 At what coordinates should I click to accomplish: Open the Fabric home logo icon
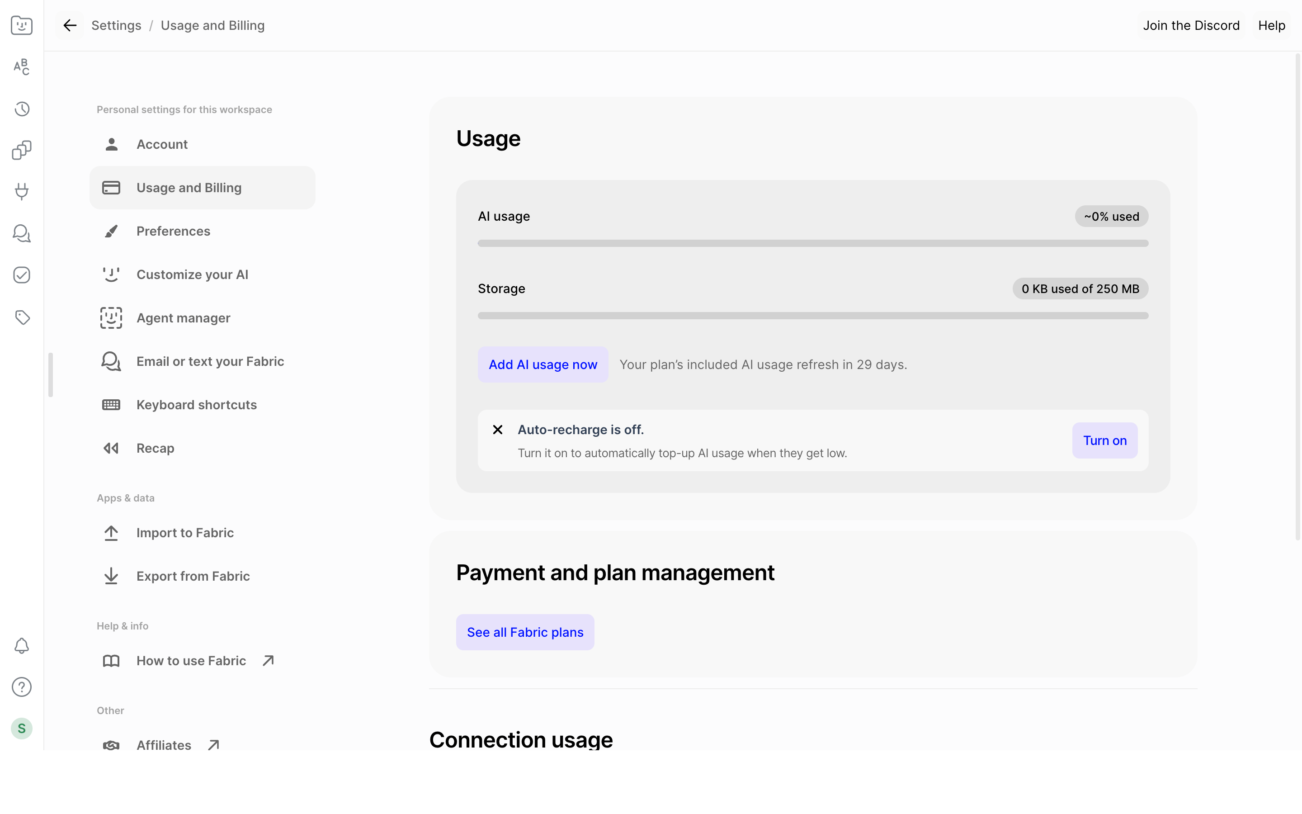[x=22, y=25]
